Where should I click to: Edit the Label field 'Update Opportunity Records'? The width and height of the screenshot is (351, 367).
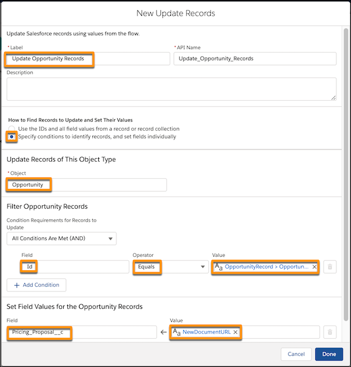(x=88, y=59)
